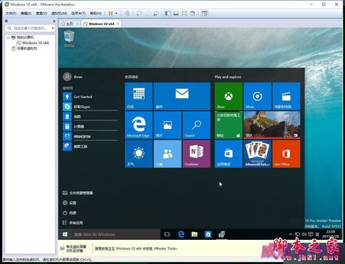Expand the hidden system tray icons chevron
This screenshot has width=345, height=264.
point(290,234)
